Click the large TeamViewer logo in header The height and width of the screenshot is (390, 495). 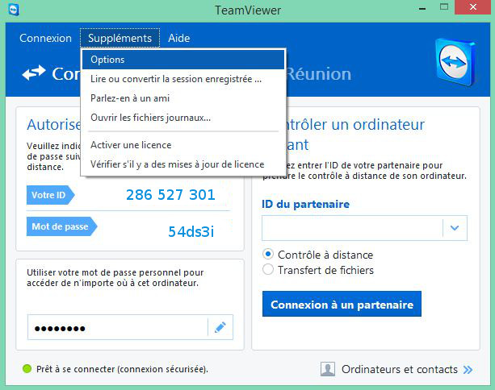pyautogui.click(x=455, y=62)
